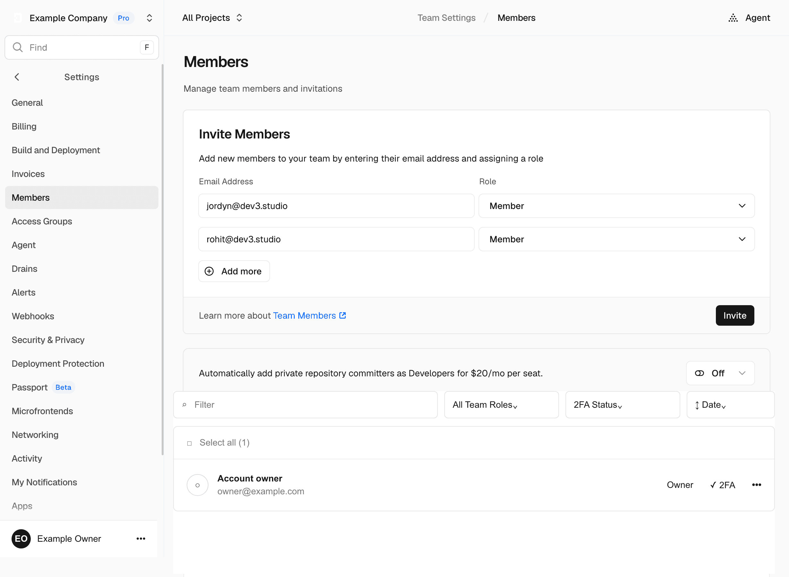Go back using the Settings arrow

click(x=17, y=77)
